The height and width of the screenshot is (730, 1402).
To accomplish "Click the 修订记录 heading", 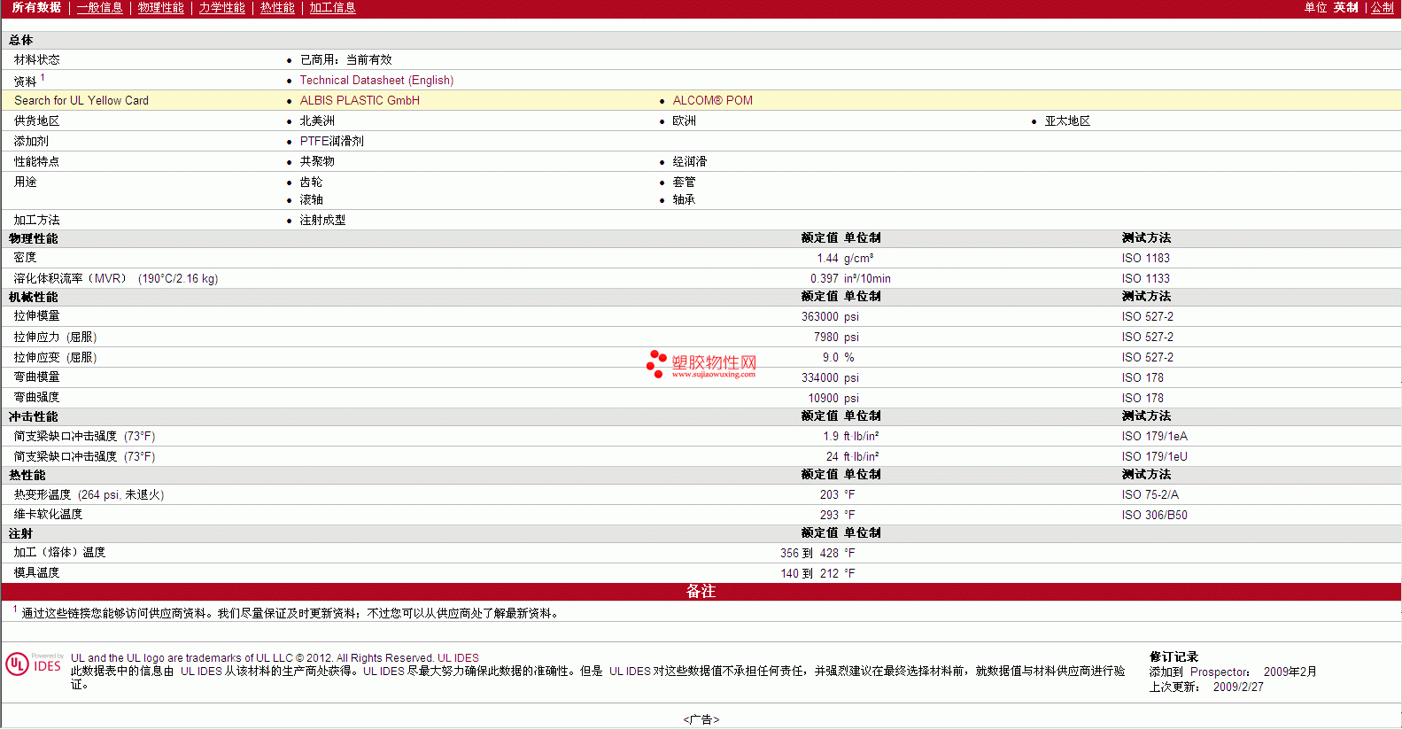I will pyautogui.click(x=1173, y=656).
